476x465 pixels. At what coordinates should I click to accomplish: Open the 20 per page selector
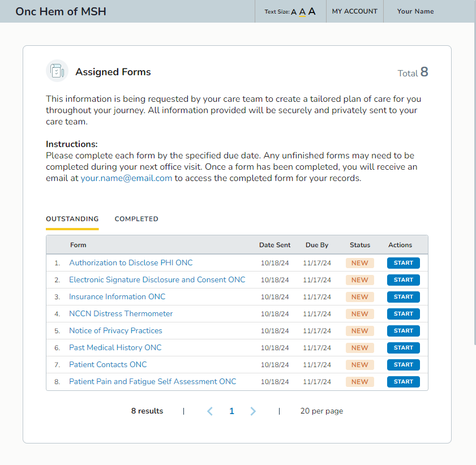(x=321, y=411)
